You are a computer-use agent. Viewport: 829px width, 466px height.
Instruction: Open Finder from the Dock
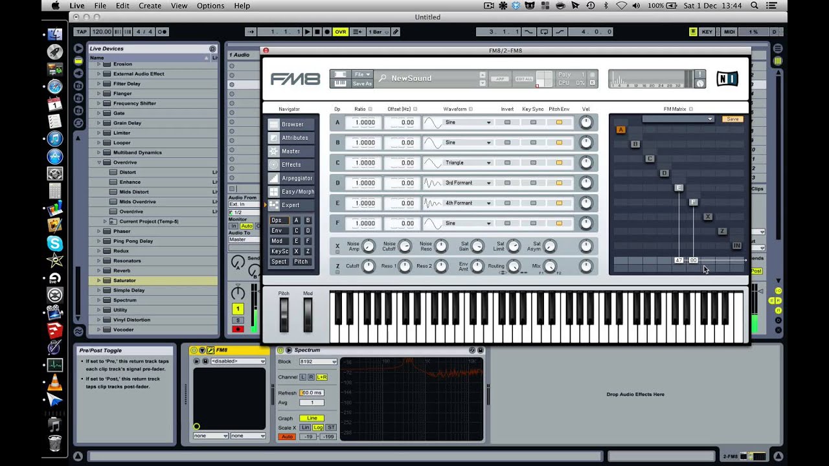(x=55, y=34)
